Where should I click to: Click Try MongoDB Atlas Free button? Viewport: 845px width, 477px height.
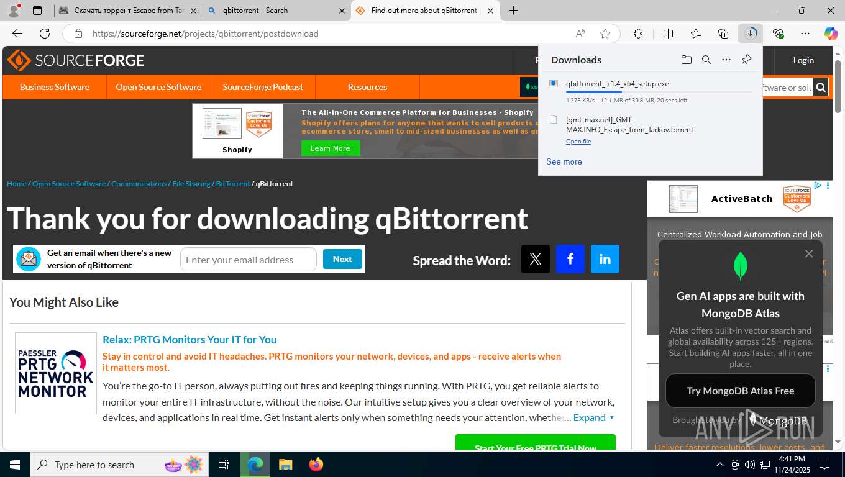740,391
